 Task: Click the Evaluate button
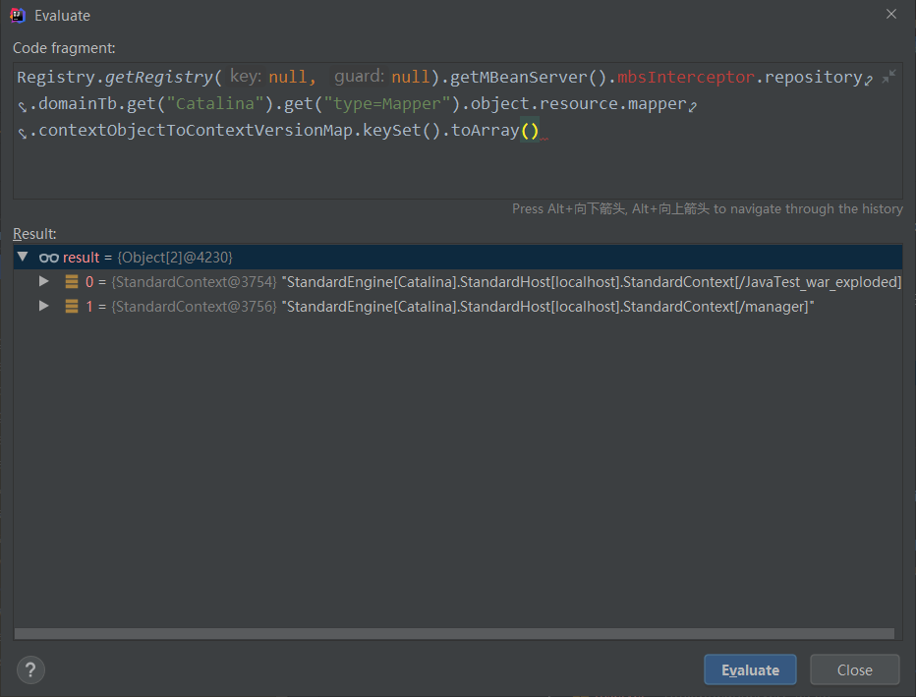750,669
